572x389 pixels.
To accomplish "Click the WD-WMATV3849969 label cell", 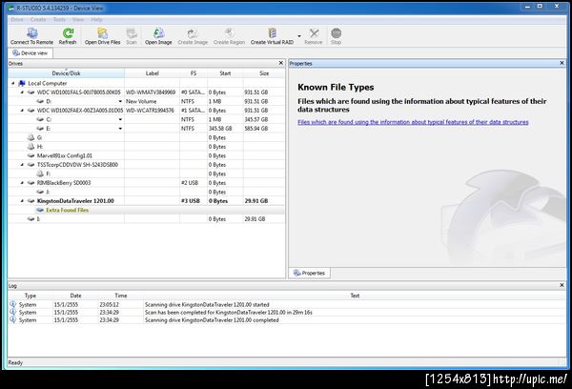I will pyautogui.click(x=151, y=92).
